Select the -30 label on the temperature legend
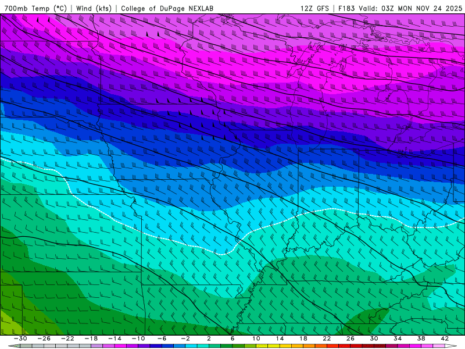 (x=20, y=339)
